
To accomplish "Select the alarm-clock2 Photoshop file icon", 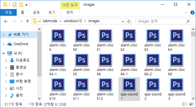I will pos(129,35).
